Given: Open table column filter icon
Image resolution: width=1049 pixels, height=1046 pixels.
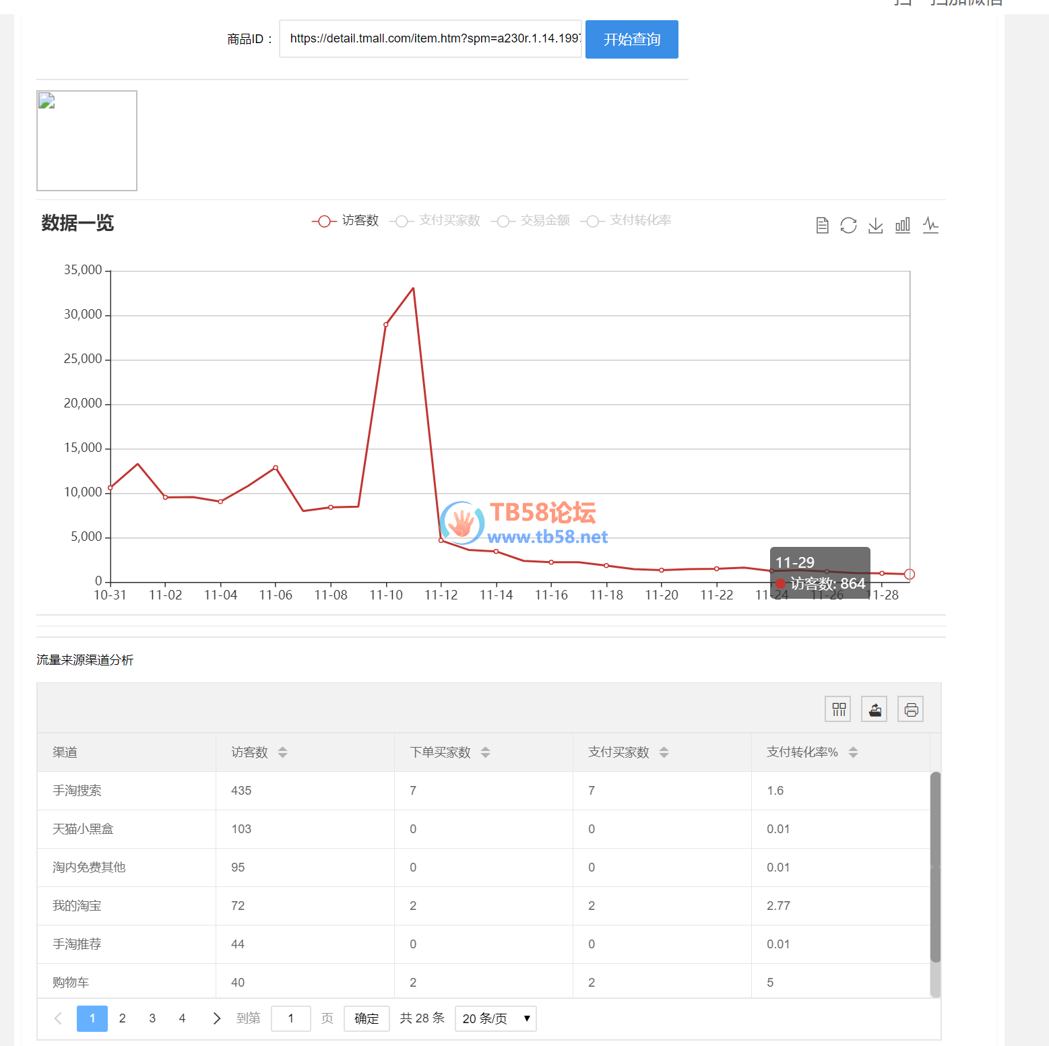Looking at the screenshot, I should click(x=838, y=709).
